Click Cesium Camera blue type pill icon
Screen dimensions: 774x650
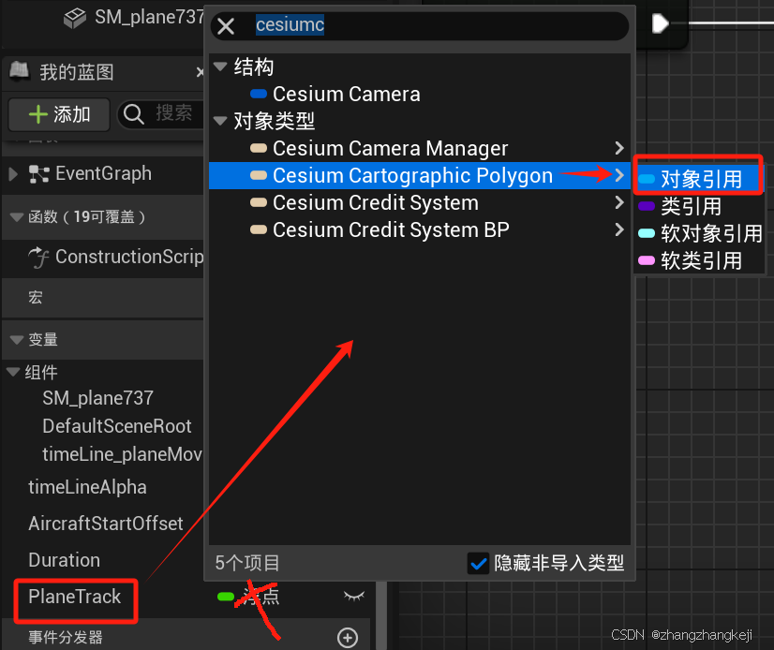(259, 94)
